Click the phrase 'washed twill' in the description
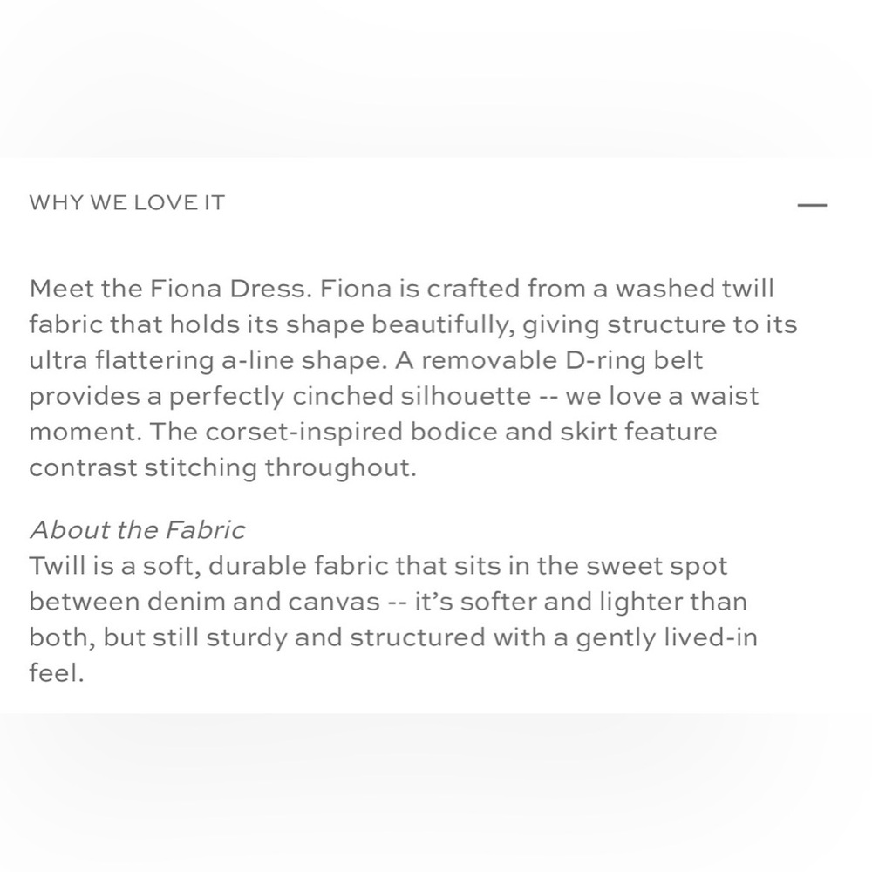Image resolution: width=872 pixels, height=872 pixels. 695,289
